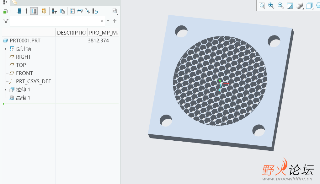Open the tree columns settings icon
The image size is (320, 184).
pyautogui.click(x=62, y=11)
